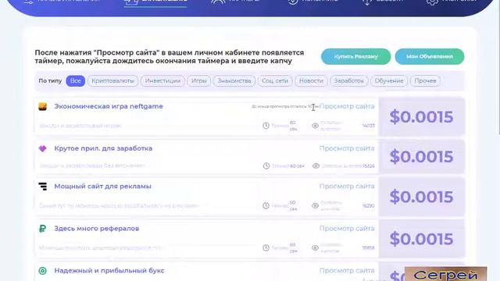
Task: Open Мои Объявления
Action: pyautogui.click(x=430, y=56)
